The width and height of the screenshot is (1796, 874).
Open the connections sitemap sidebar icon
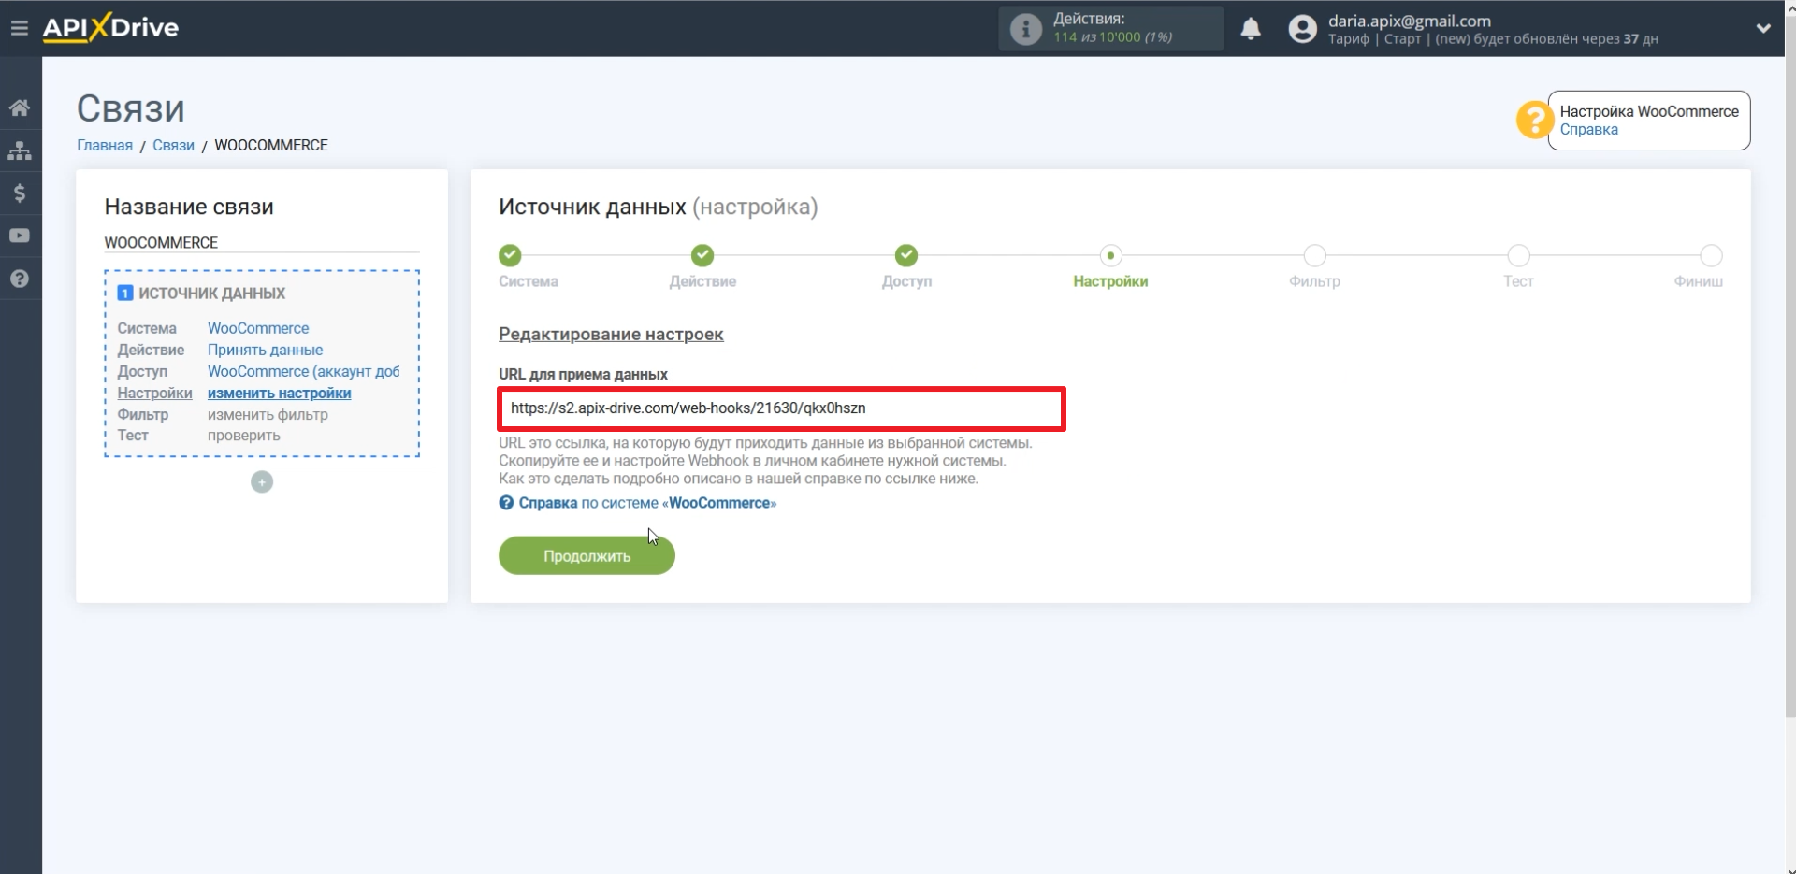20,150
